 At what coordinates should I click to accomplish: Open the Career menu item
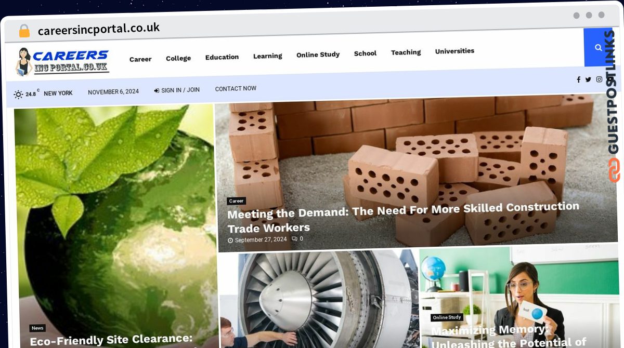point(140,59)
